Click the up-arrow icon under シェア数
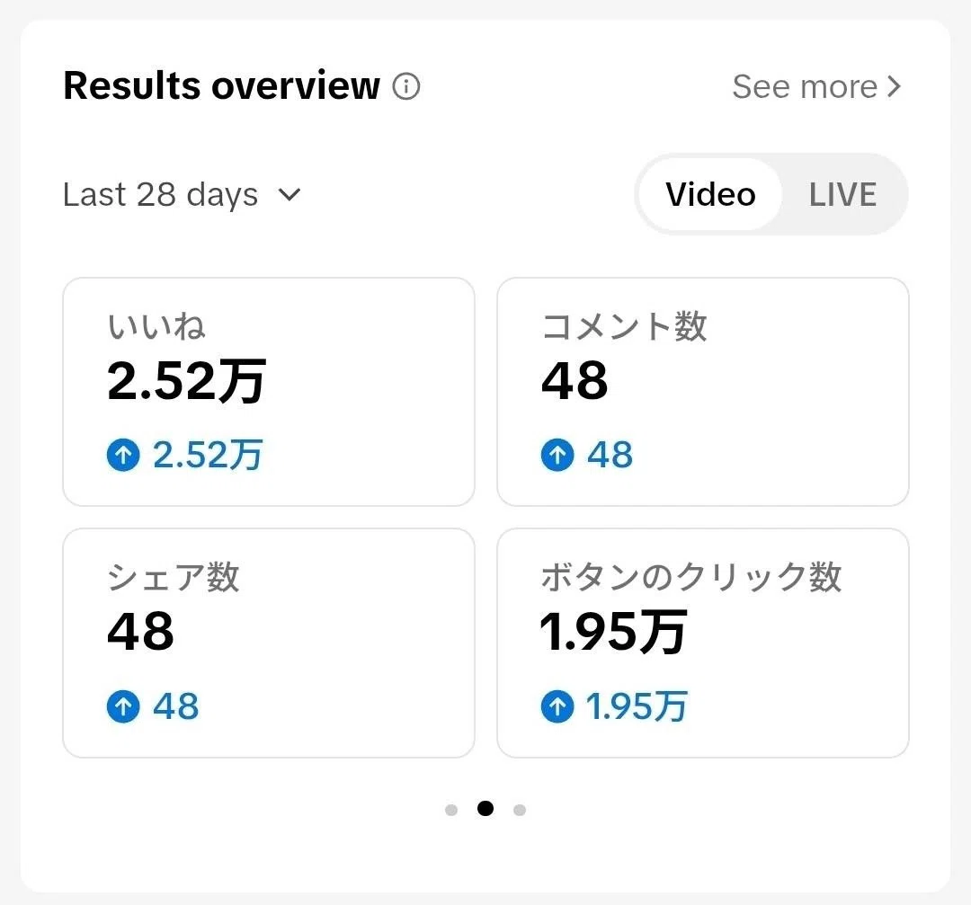 coord(123,706)
